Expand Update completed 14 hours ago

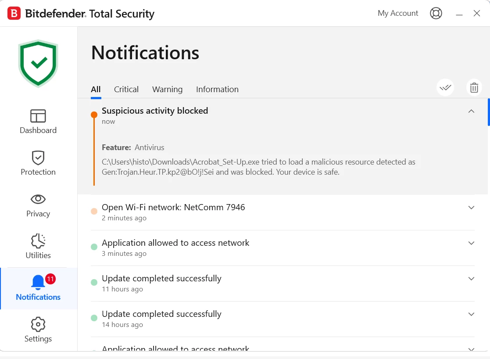[471, 314]
